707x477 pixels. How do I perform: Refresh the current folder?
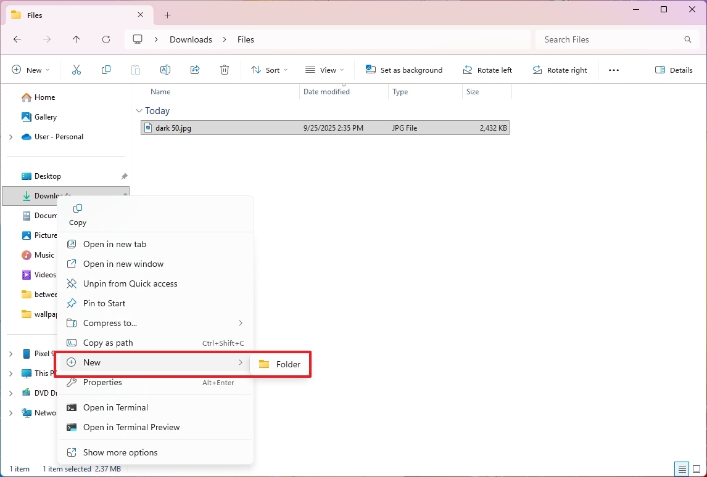[106, 39]
